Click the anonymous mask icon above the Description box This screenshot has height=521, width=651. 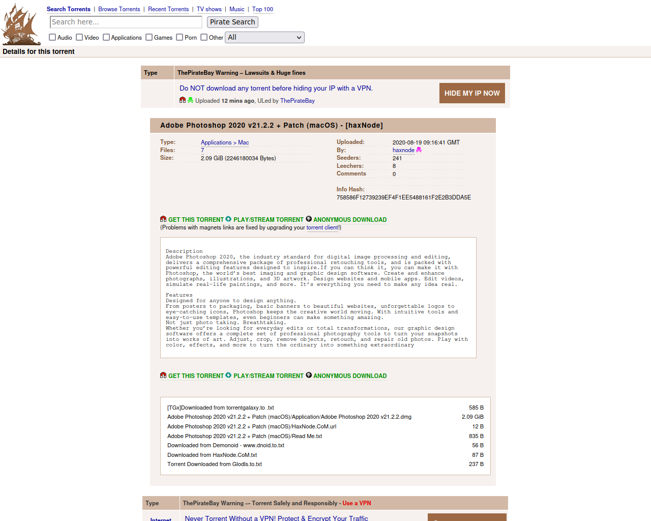309,219
